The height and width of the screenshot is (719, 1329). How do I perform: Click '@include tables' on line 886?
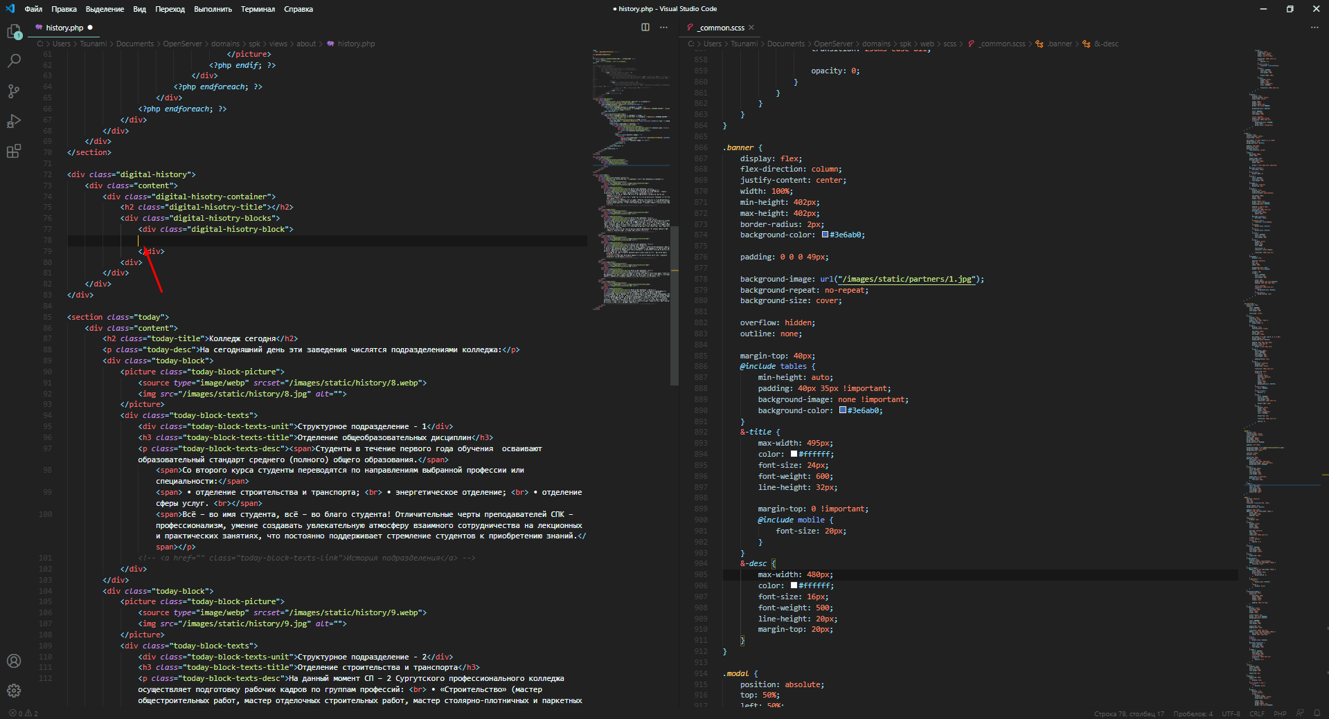pyautogui.click(x=774, y=366)
